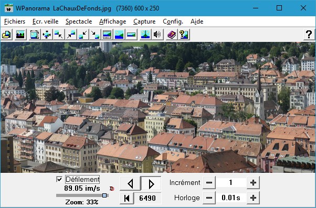Click the screensaver landscape toolbar icon

point(20,35)
